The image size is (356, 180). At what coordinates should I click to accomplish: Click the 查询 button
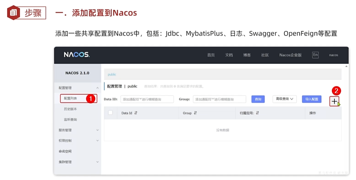coord(258,99)
